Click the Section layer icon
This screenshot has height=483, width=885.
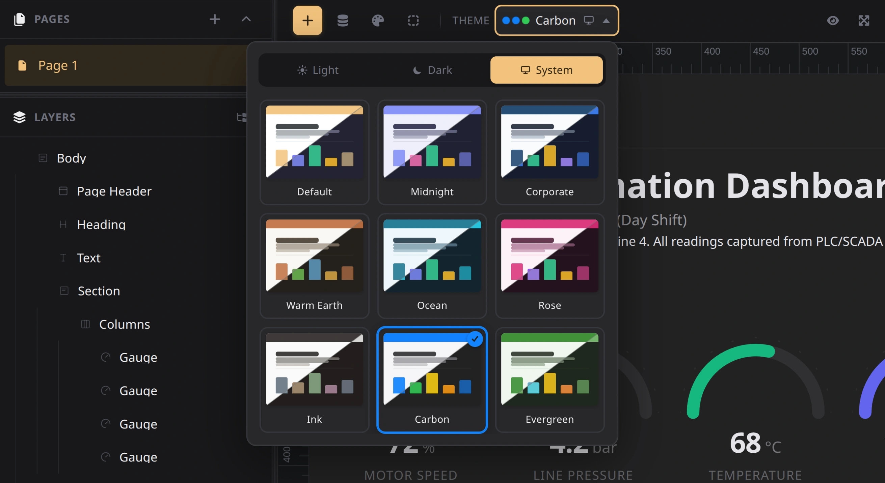tap(64, 291)
